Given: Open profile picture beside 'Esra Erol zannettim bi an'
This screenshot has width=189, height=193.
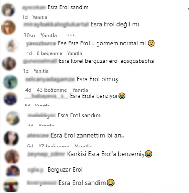Looking at the screenshot, I should tap(11, 138).
